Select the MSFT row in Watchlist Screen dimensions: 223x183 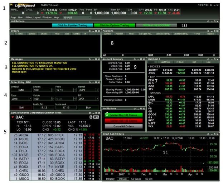[183, 123]
